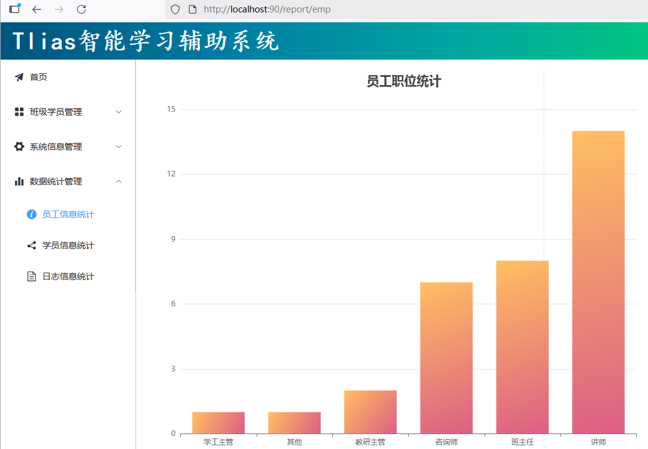Open 日志信息统计 report page

tap(68, 276)
